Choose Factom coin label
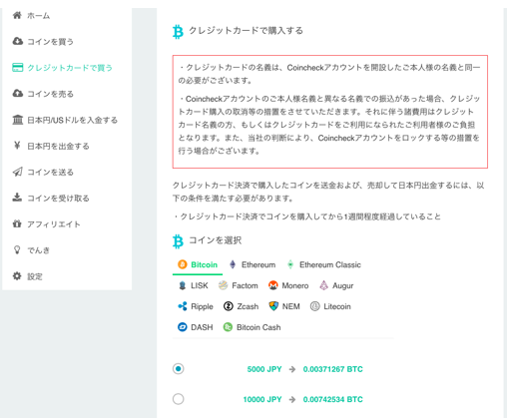The height and width of the screenshot is (419, 507). (x=245, y=285)
